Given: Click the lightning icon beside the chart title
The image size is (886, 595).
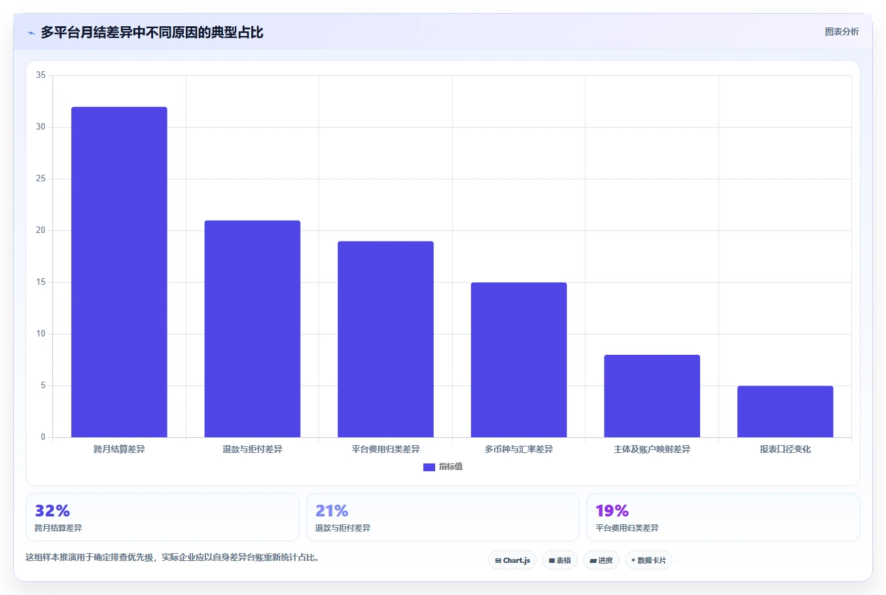Looking at the screenshot, I should pyautogui.click(x=31, y=33).
